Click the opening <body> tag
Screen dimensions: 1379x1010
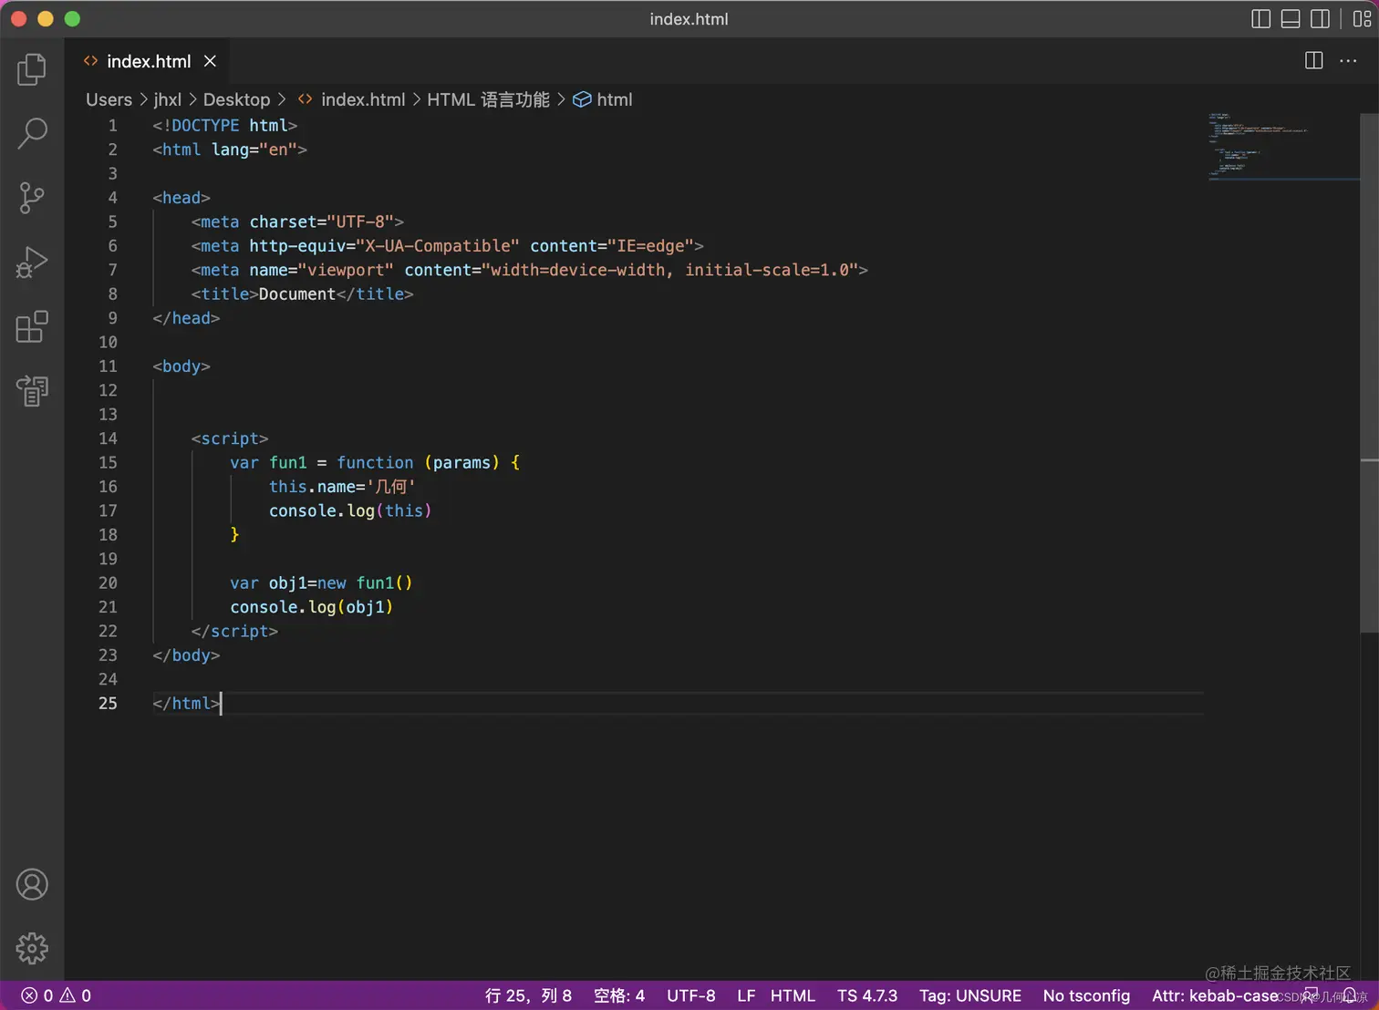[x=181, y=366]
